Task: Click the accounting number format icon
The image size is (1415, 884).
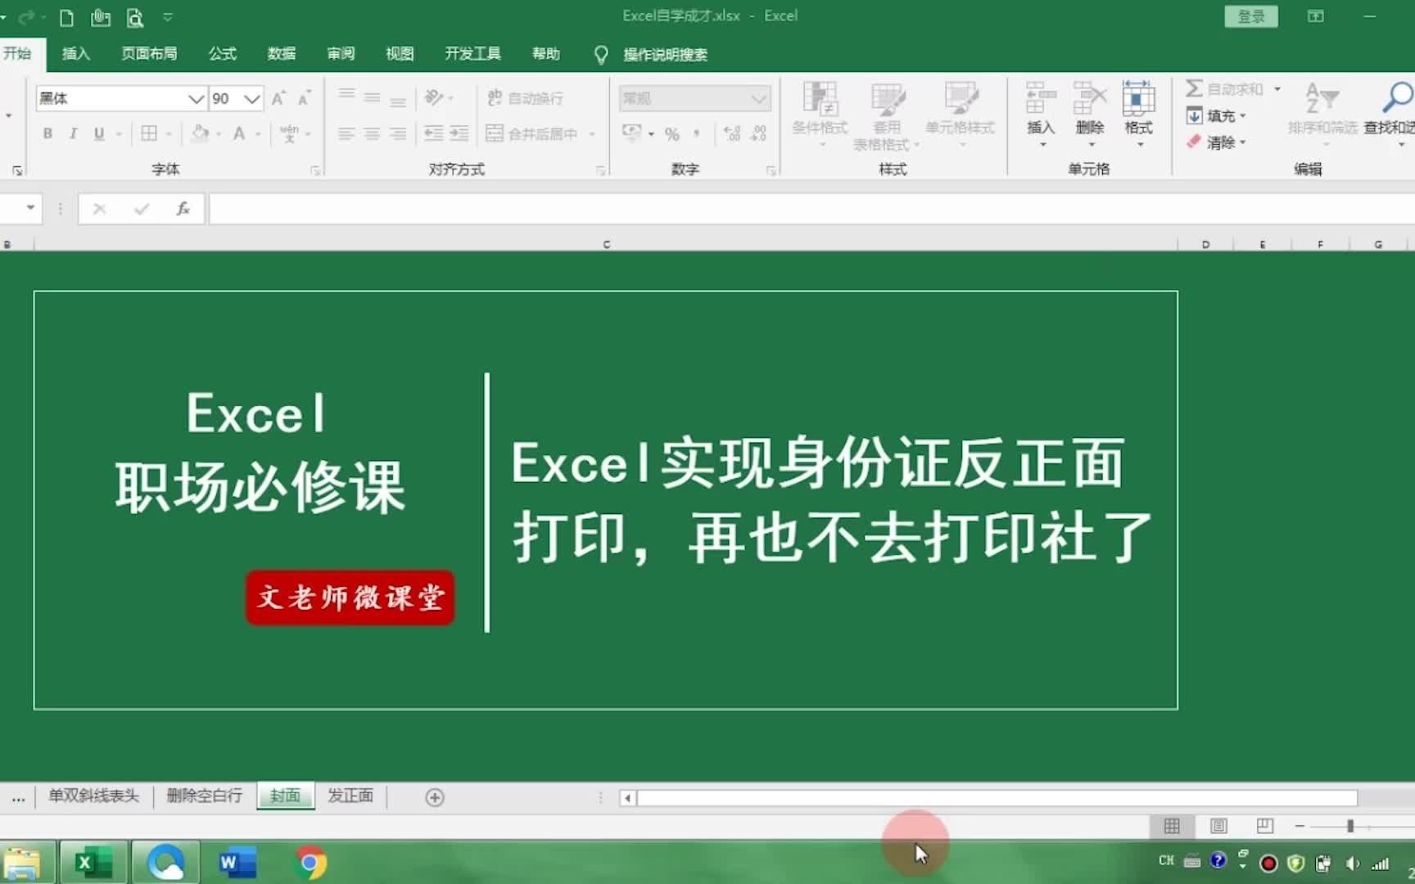Action: 632,133
